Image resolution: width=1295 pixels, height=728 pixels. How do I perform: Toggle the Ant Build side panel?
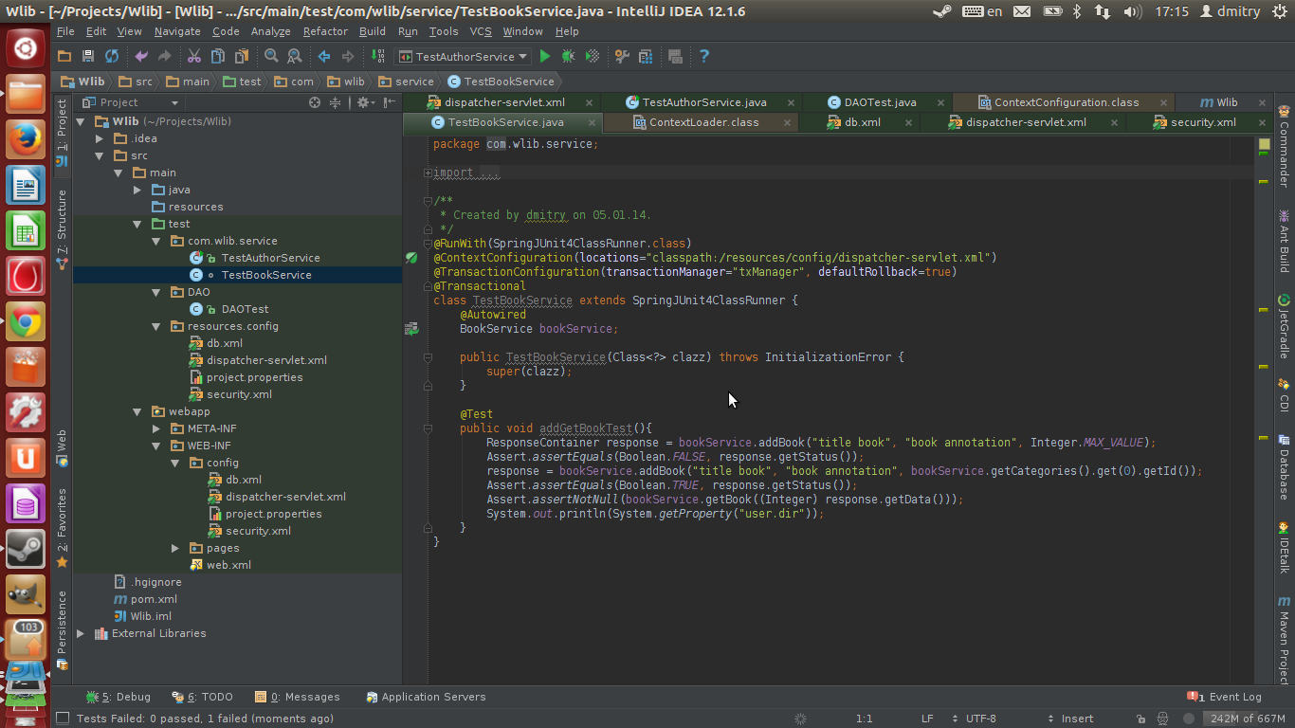tap(1285, 242)
